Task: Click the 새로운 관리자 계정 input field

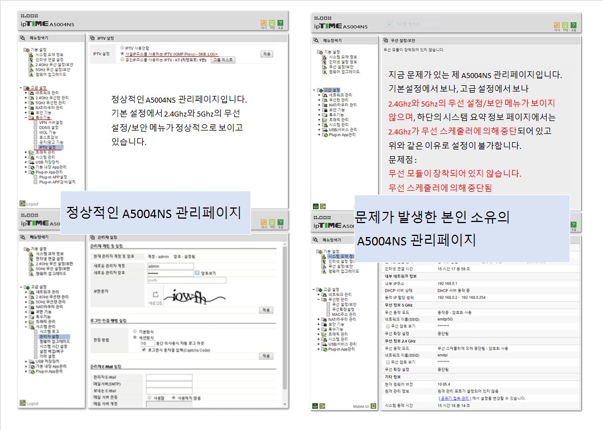Action: 170,266
